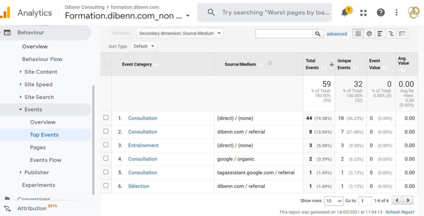Open the Entraînement event category
The height and width of the screenshot is (216, 424).
pos(143,145)
